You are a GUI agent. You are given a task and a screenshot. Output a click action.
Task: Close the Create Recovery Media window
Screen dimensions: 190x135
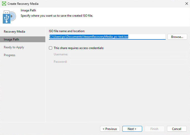coord(187,4)
